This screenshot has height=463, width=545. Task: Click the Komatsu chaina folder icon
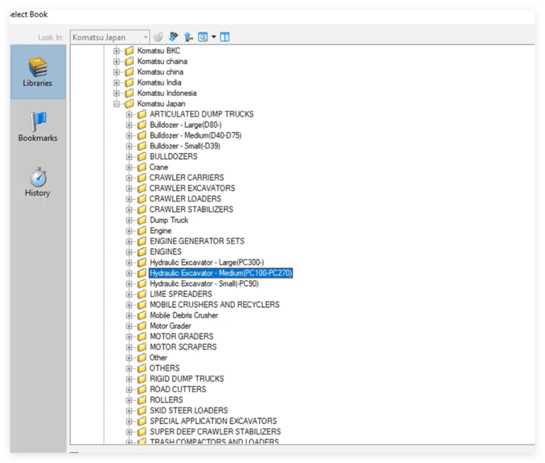(x=129, y=61)
